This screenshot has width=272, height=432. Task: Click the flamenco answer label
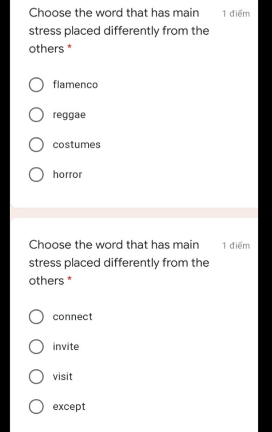click(x=75, y=85)
